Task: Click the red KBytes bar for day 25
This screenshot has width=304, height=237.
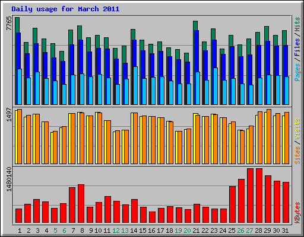Action: coord(232,204)
